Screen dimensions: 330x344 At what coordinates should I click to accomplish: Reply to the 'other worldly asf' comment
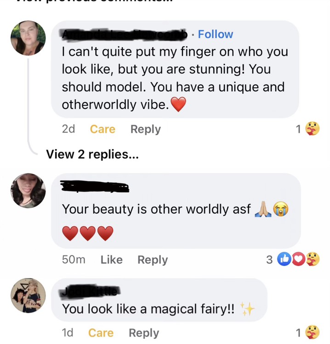click(x=153, y=260)
